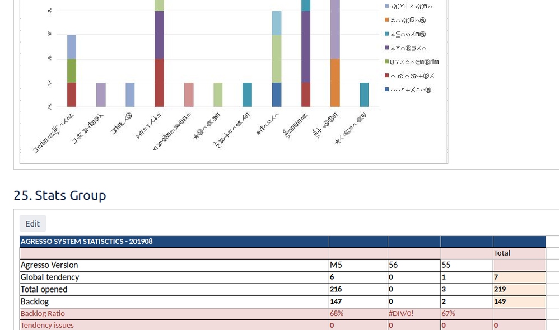Click the orange marker in the chart legend
559x330 pixels.
(x=386, y=20)
